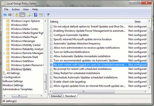154x106 pixels.
Task: Click the Windows Media Player folder icon
Action: point(8,37)
